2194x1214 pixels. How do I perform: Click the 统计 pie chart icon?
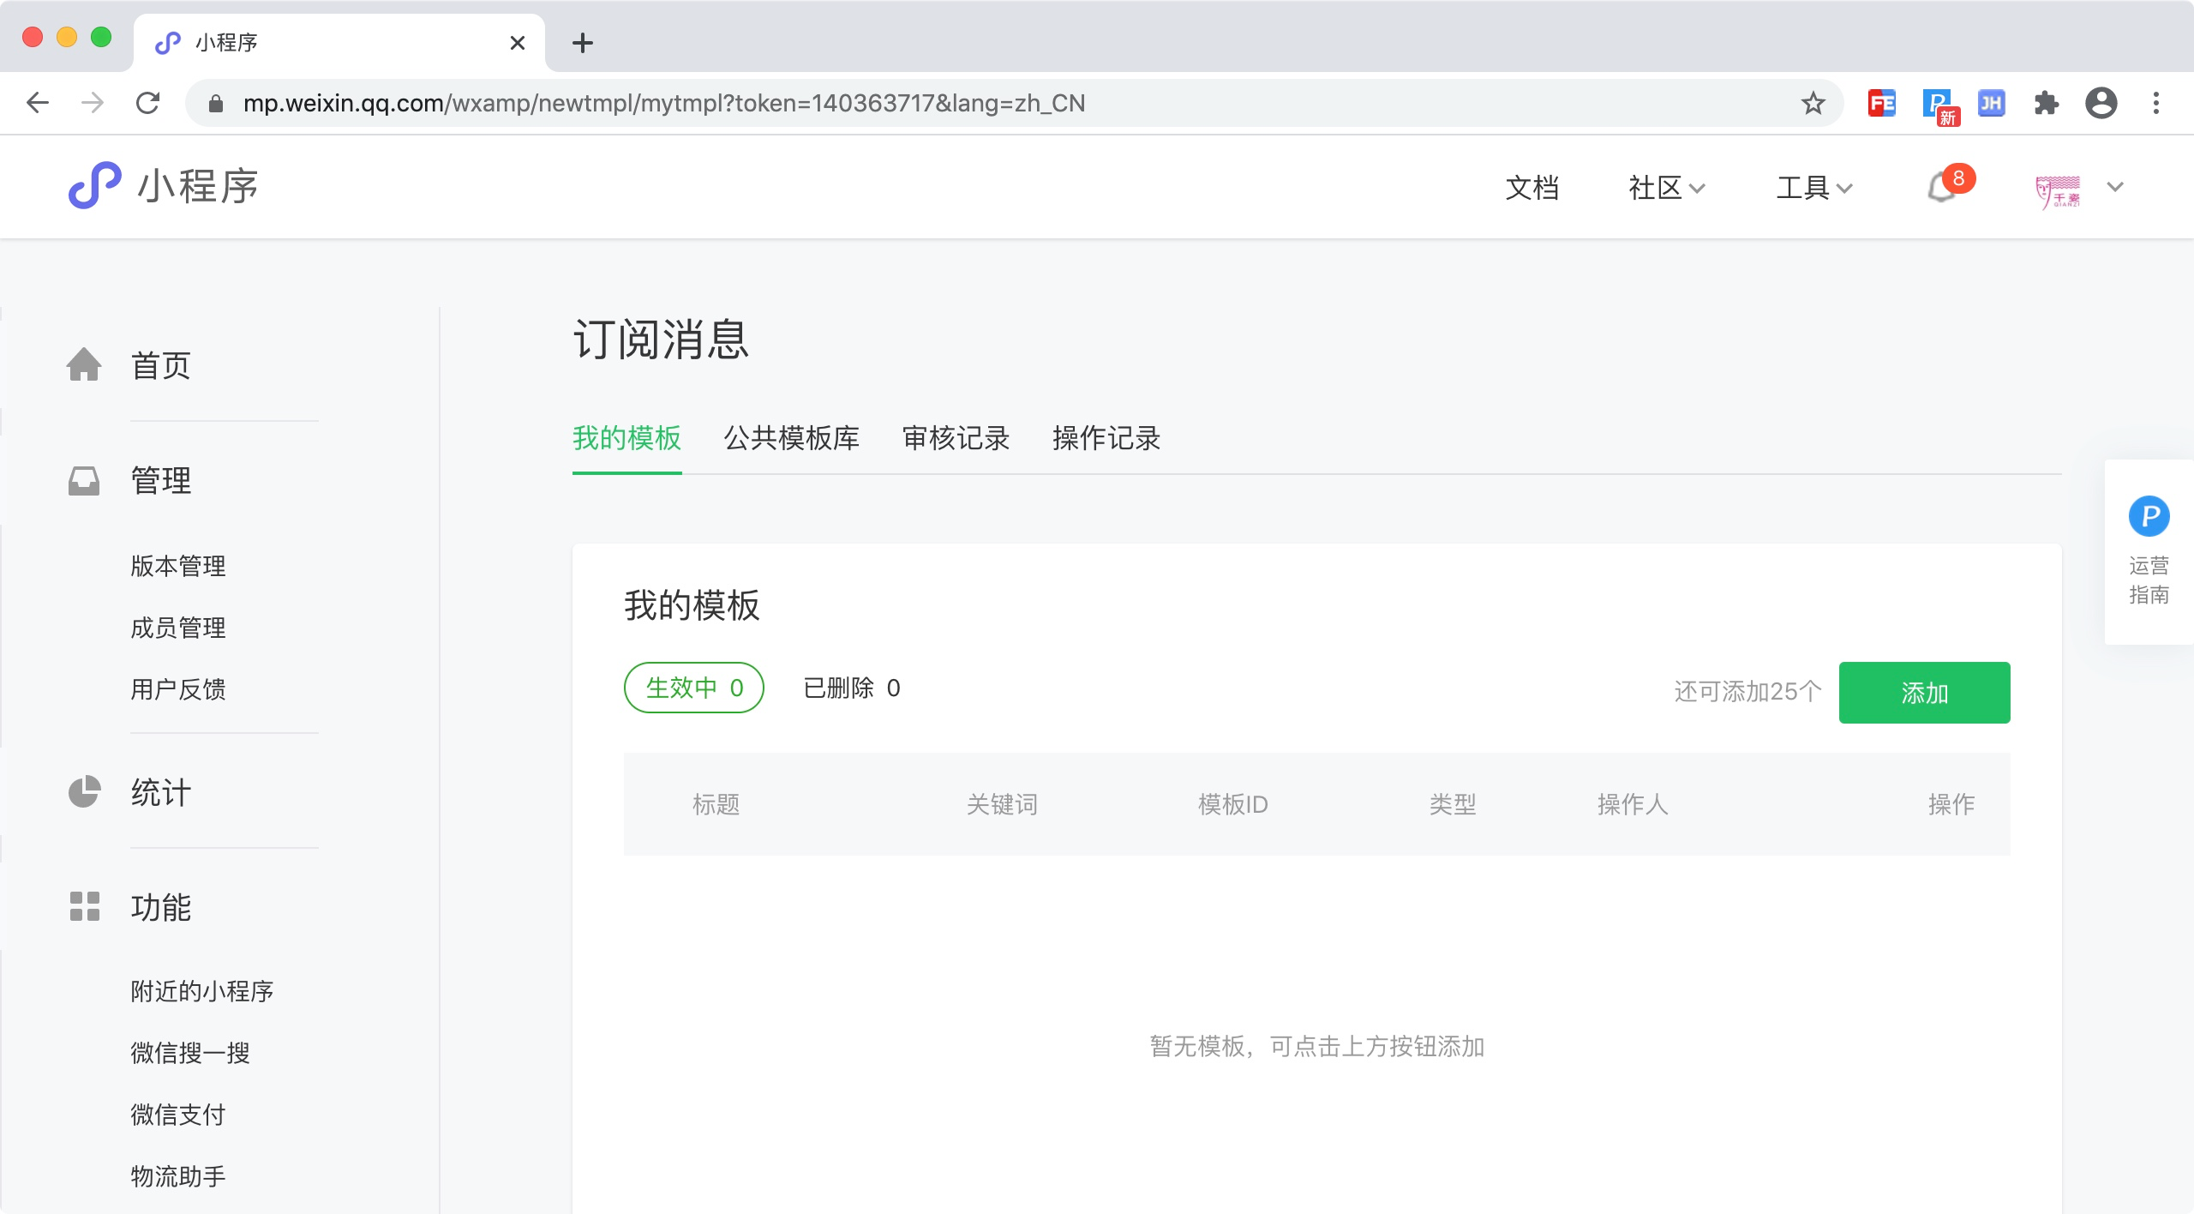click(84, 791)
